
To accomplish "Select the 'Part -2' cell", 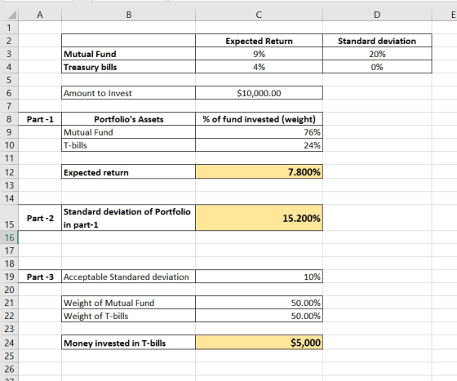I will [40, 218].
